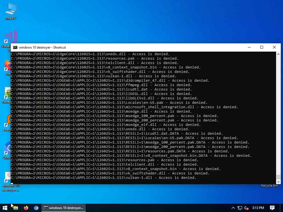The height and width of the screenshot is (212, 283).
Task: Click the line with libGLESv2.dll
Action: click(x=104, y=98)
